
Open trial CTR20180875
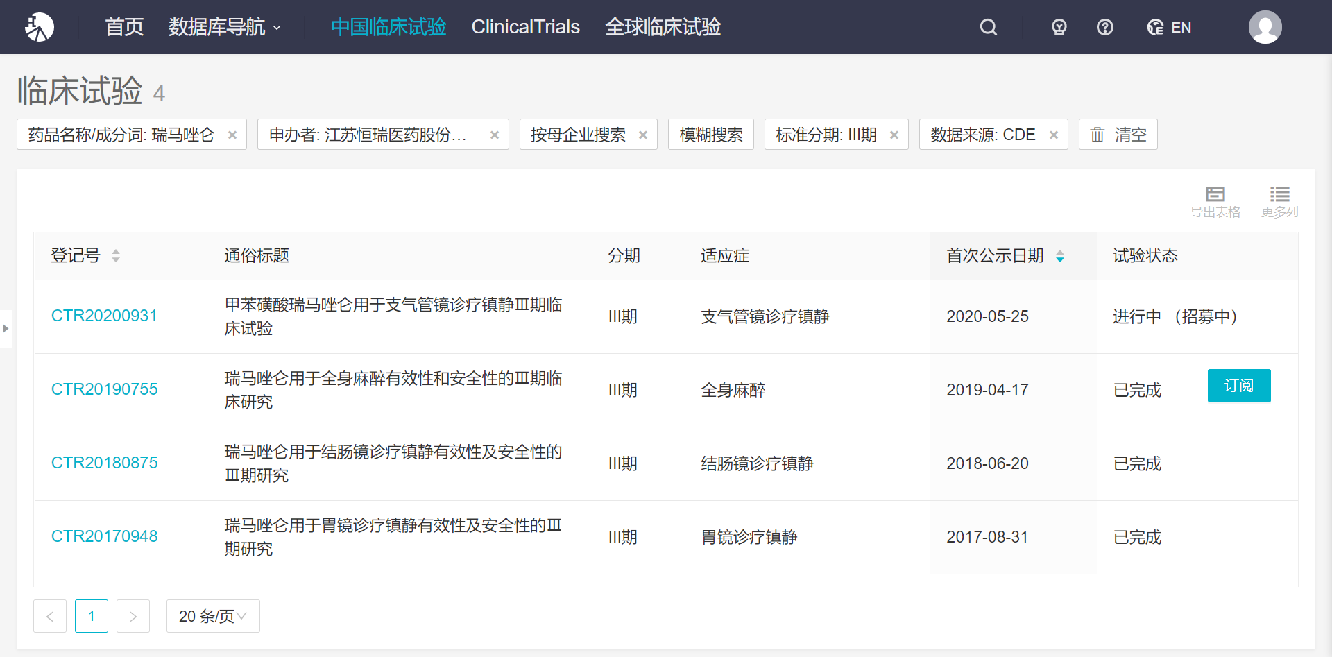[x=105, y=463]
